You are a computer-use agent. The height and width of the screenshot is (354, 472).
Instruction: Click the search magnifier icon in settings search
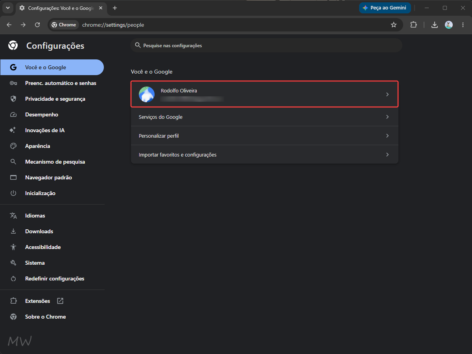click(x=138, y=45)
